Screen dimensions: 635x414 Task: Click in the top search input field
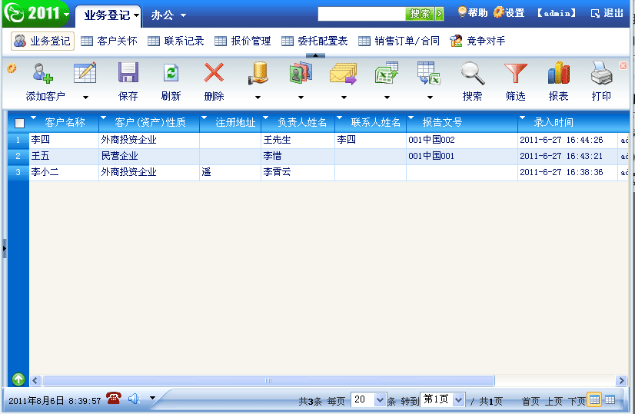pyautogui.click(x=361, y=14)
